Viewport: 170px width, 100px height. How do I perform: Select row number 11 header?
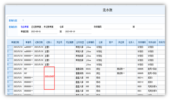point(10,91)
